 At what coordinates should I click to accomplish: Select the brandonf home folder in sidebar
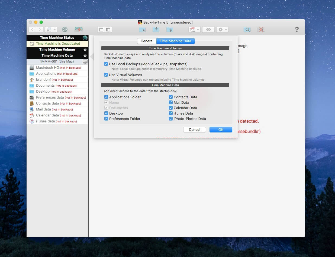(57, 80)
